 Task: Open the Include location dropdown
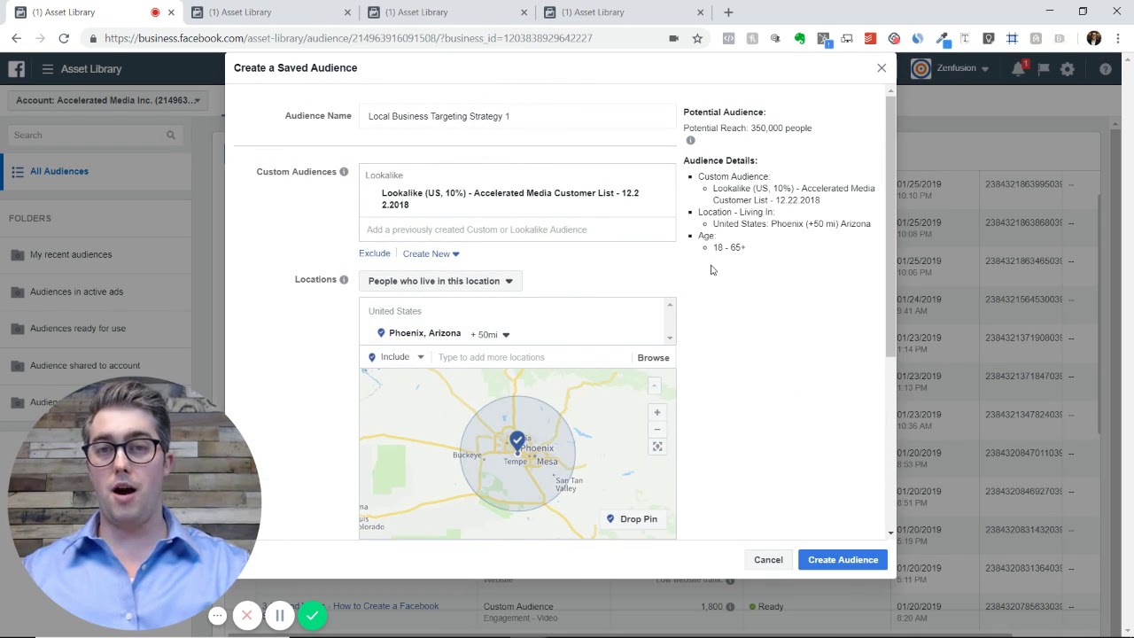pyautogui.click(x=396, y=357)
